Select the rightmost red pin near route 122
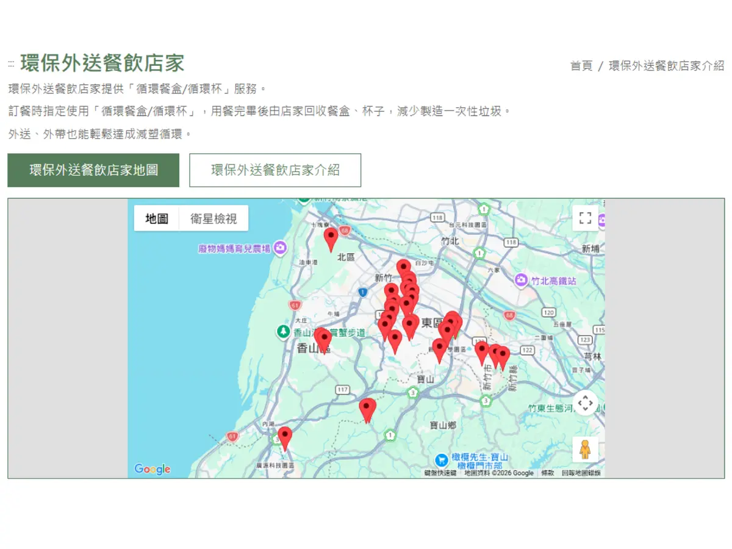Screen dimensions: 732x549 (x=503, y=358)
